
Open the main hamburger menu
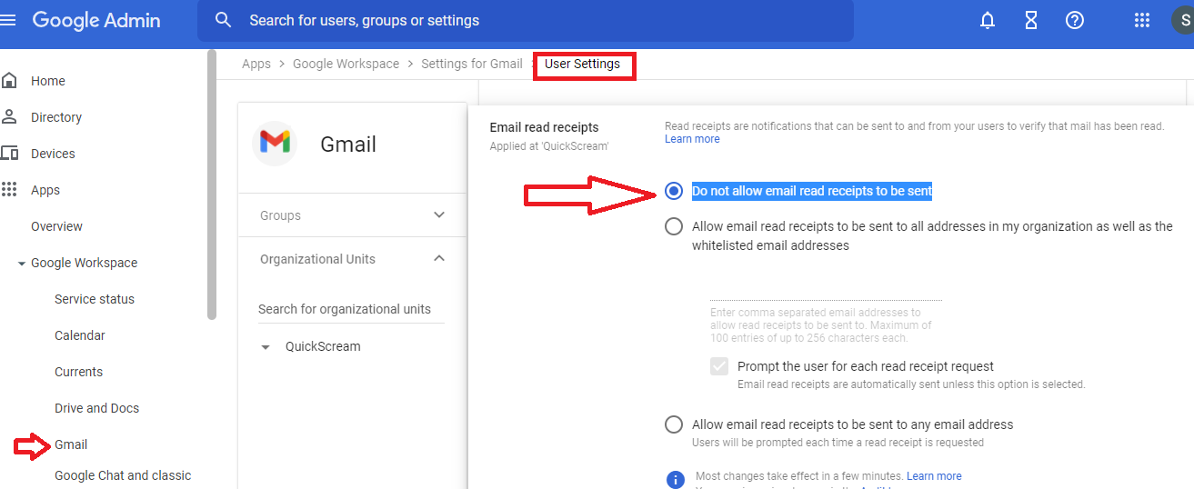[x=8, y=20]
